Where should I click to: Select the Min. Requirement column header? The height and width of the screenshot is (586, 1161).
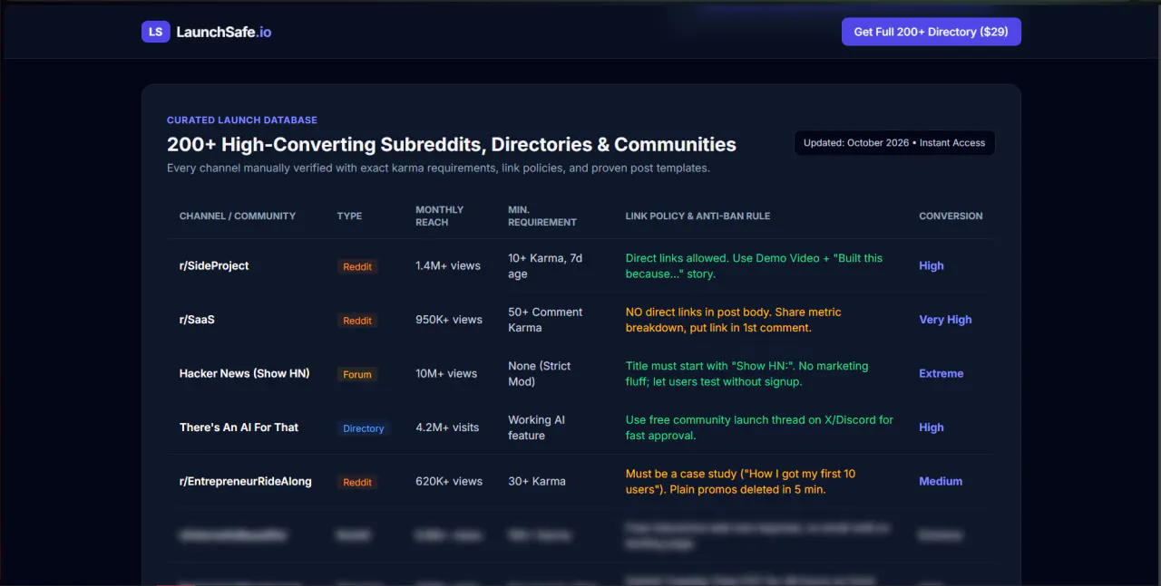pos(542,216)
